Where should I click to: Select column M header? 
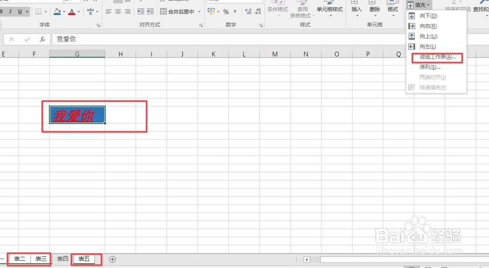(275, 54)
